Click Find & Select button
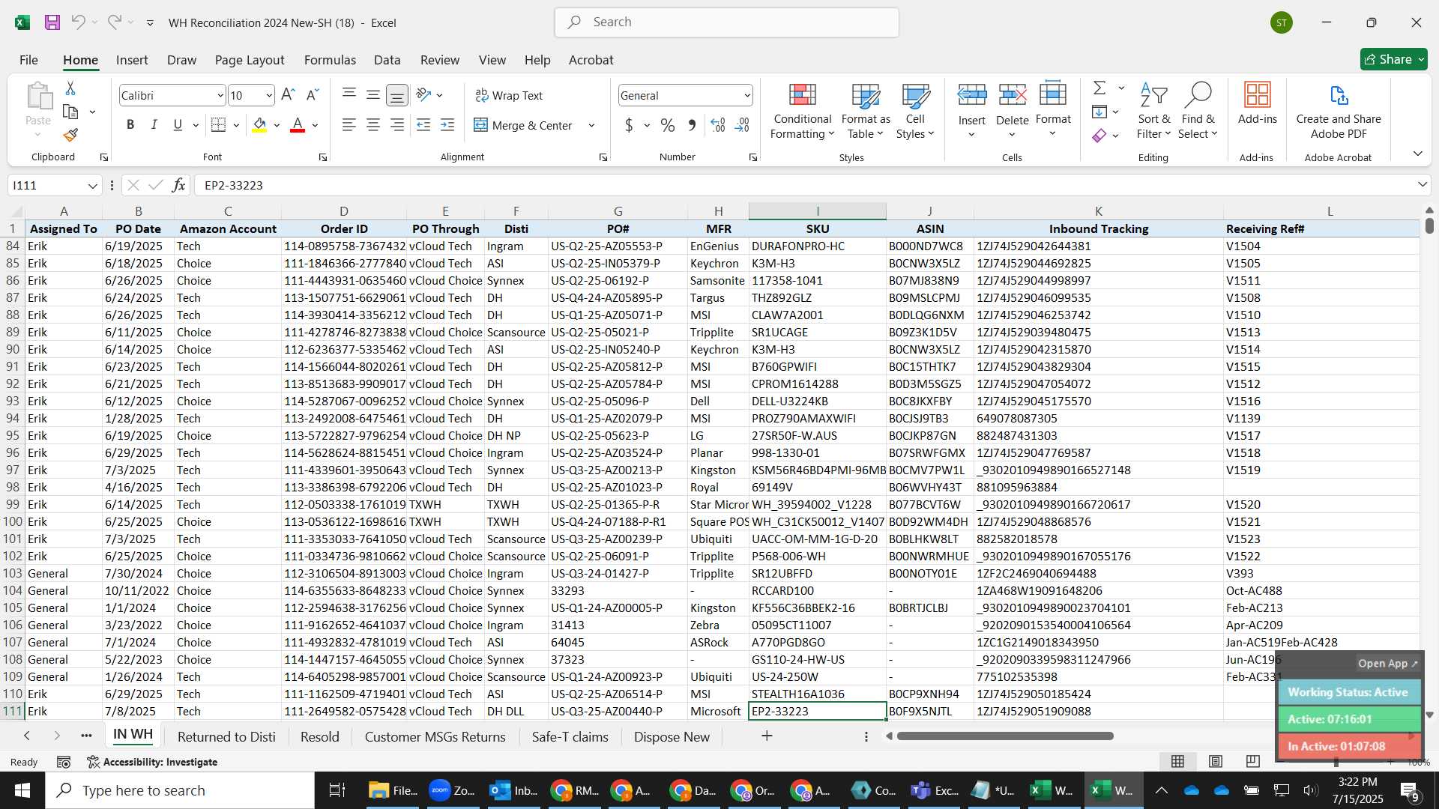The width and height of the screenshot is (1439, 809). 1198,111
